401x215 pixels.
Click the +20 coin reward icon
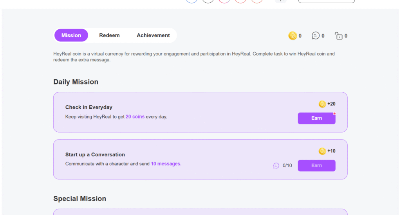(322, 104)
